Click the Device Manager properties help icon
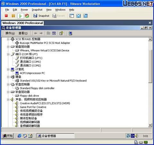The height and width of the screenshot is (145, 154). coord(61,33)
